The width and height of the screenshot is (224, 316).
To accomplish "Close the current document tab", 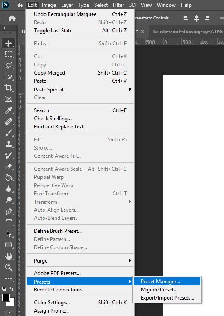I will (x=143, y=31).
